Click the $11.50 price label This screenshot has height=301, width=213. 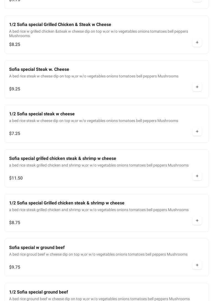tap(16, 178)
